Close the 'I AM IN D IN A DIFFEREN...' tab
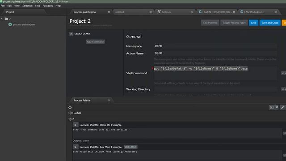The width and height of the screenshot is (286, 161). [x=234, y=12]
